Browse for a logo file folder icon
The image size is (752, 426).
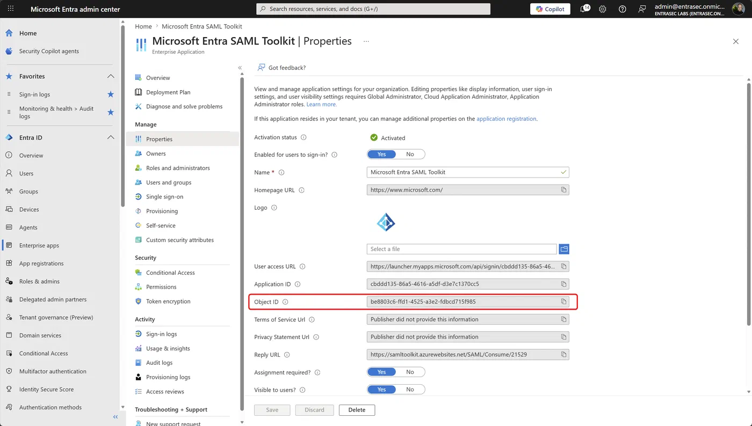click(563, 249)
